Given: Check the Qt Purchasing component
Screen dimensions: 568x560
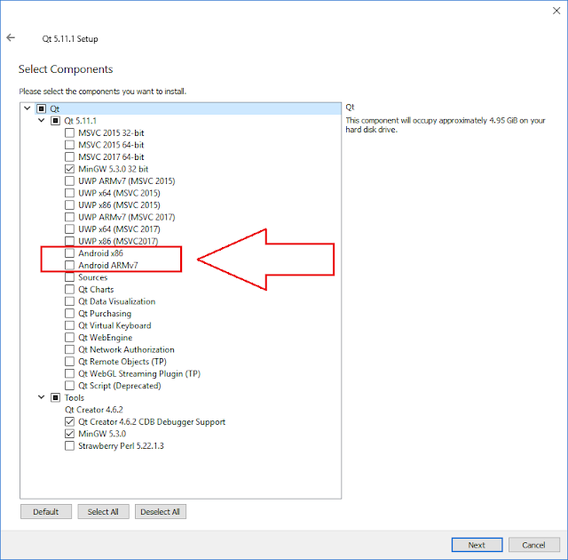Looking at the screenshot, I should pos(69,313).
